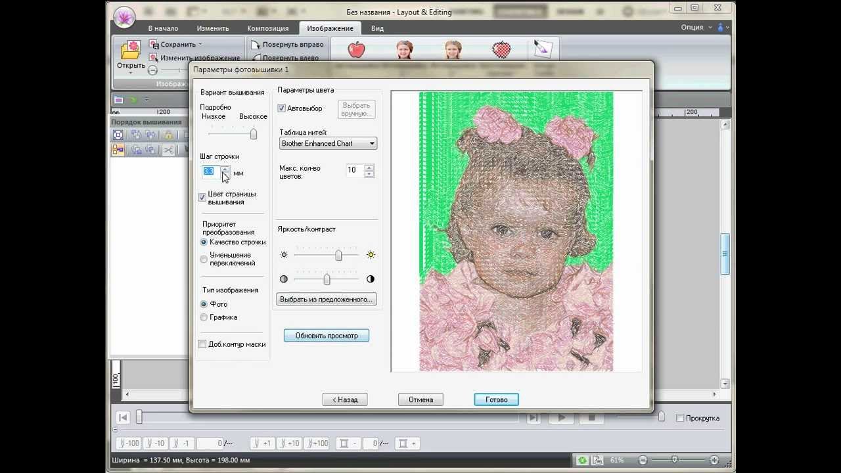Click the contrast slider handle
The height and width of the screenshot is (473, 841).
coord(327,279)
